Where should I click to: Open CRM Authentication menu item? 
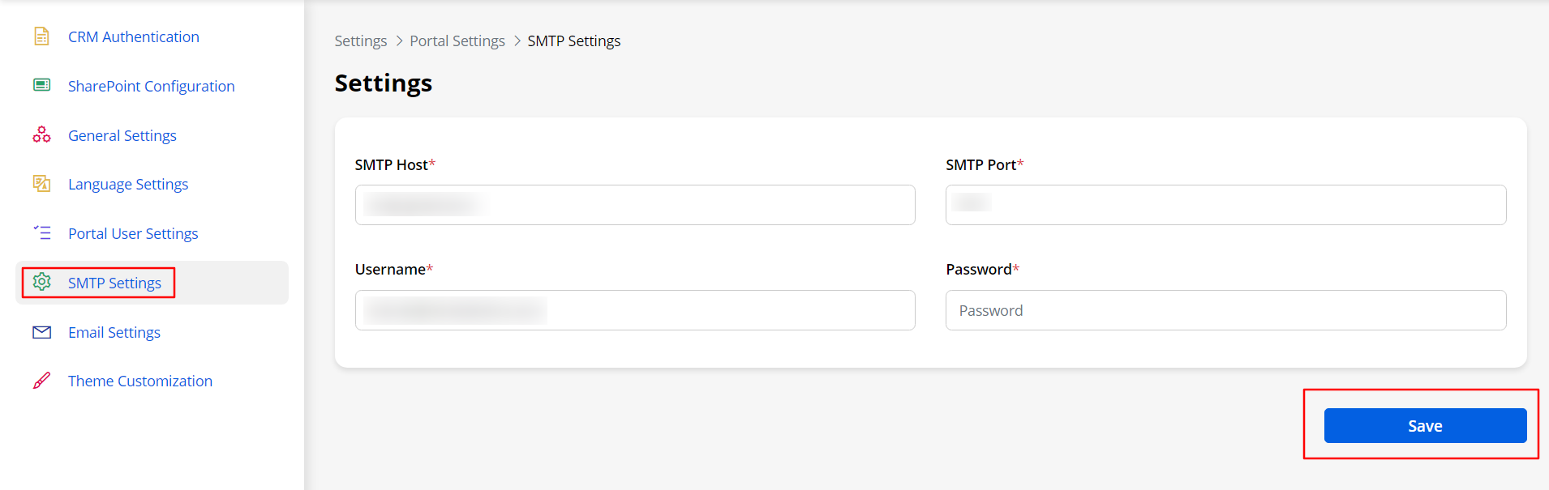coord(133,37)
